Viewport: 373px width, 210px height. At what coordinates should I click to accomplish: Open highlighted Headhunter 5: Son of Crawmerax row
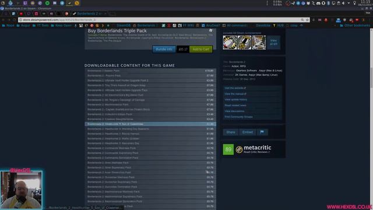[x=150, y=124]
